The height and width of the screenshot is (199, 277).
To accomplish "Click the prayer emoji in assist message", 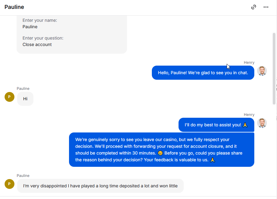I will coord(245,125).
